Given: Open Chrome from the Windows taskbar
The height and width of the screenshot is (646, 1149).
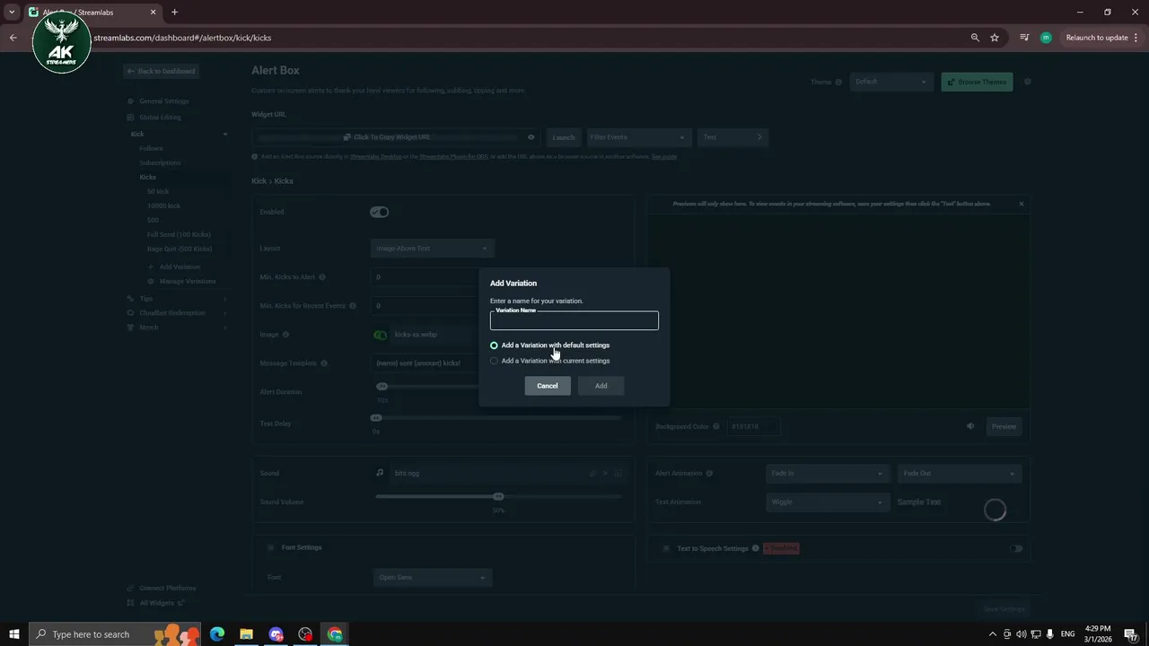Looking at the screenshot, I should 335,634.
